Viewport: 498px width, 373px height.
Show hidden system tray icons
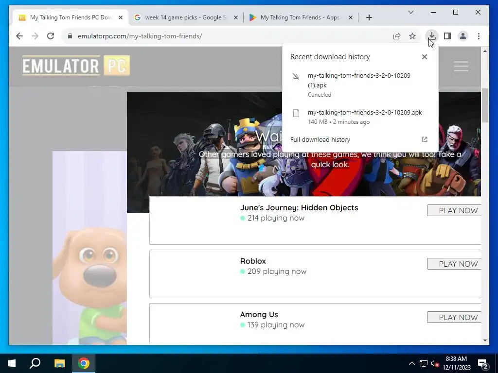point(411,363)
